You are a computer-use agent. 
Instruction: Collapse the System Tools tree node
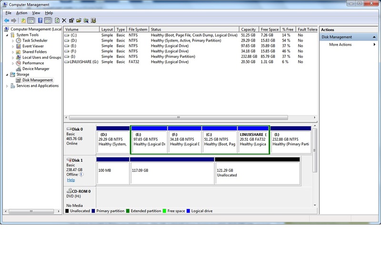(7, 35)
